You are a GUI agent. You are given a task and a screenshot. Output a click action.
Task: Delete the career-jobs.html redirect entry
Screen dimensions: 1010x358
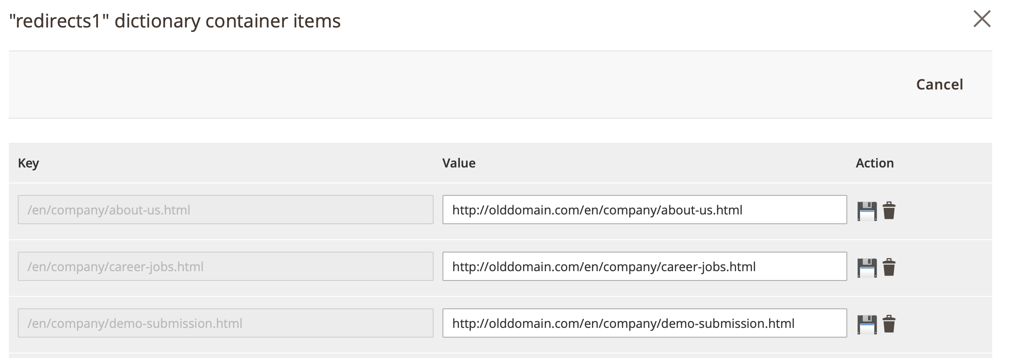889,267
